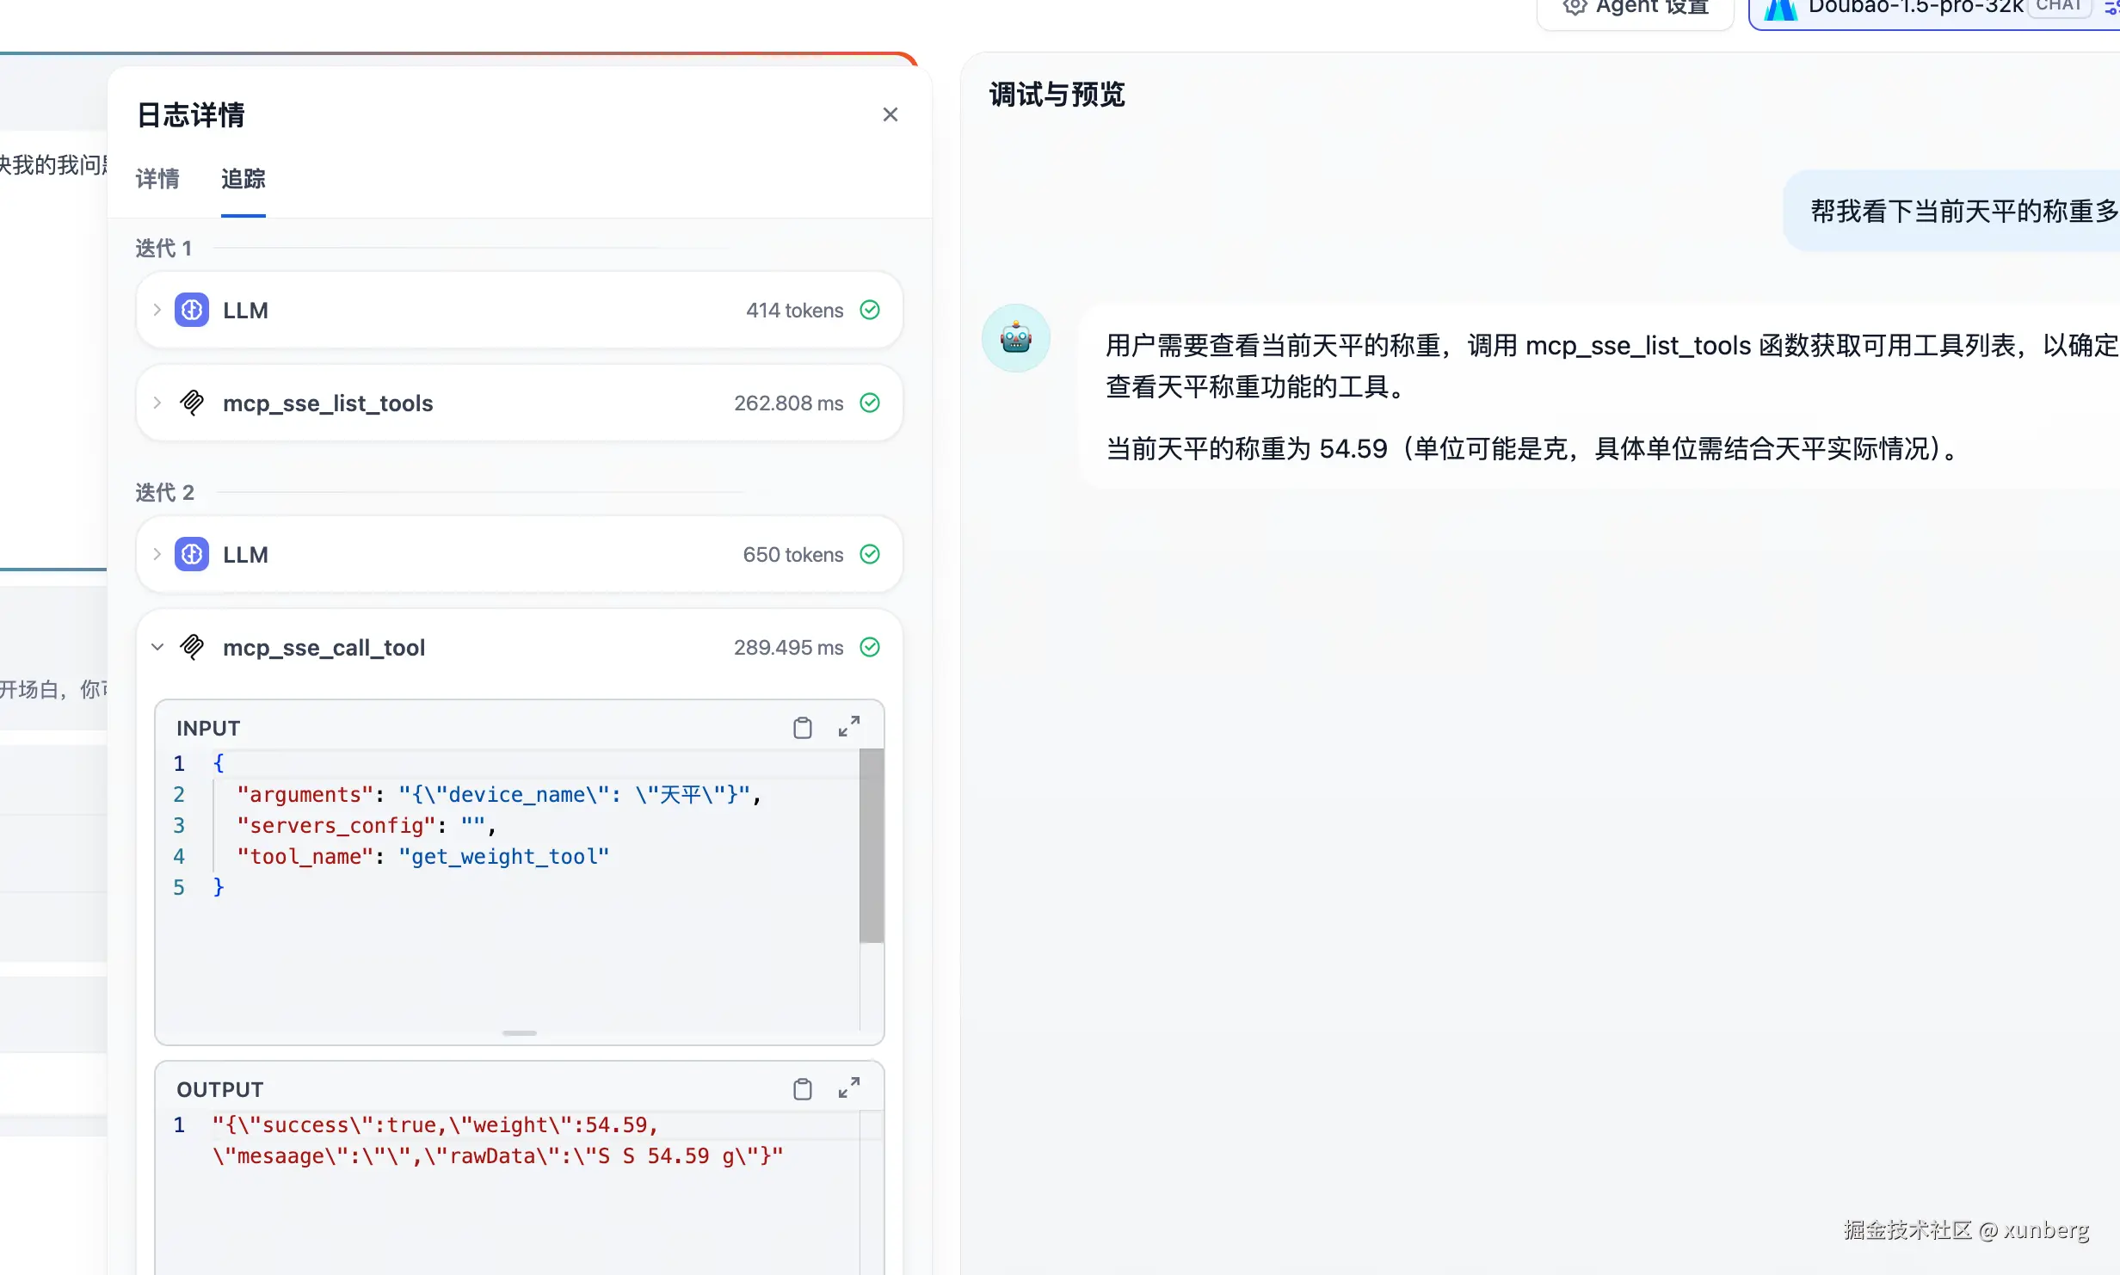Select the 追踪 tab
Screen dimensions: 2120x1275
tap(243, 180)
